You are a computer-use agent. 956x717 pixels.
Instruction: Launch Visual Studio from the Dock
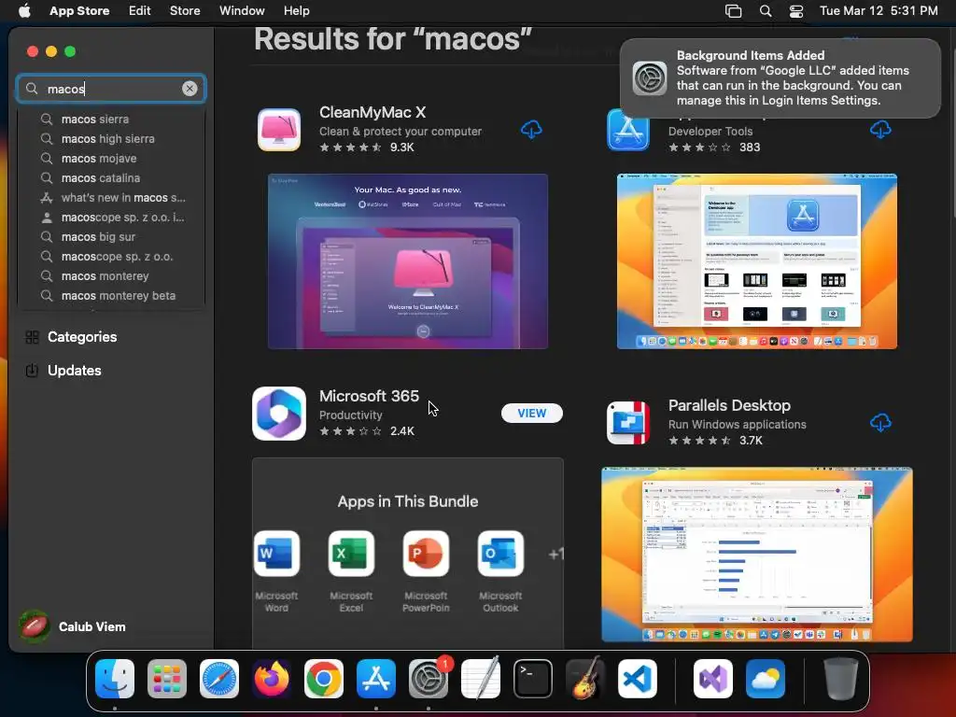click(713, 679)
